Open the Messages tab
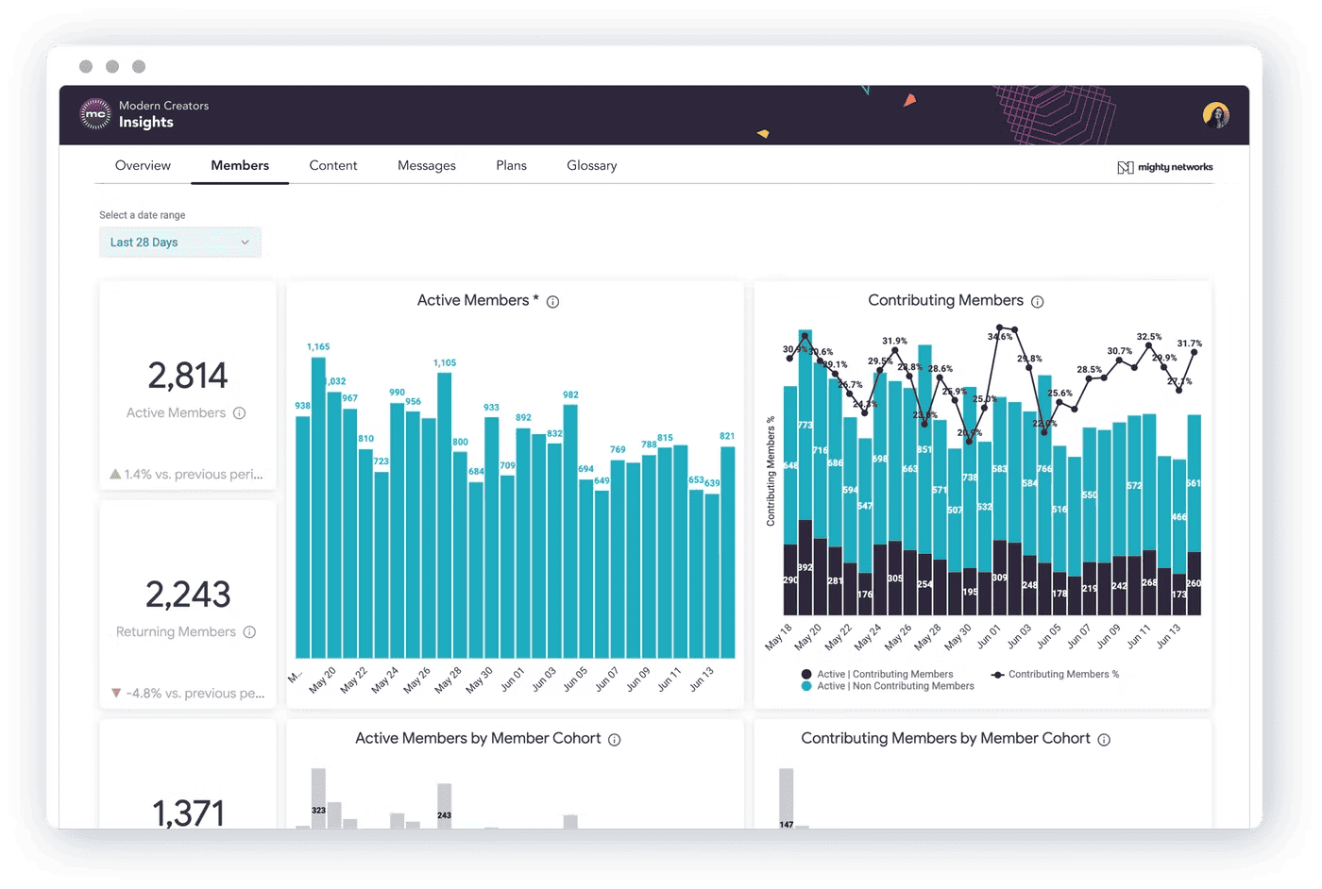This screenshot has height=889, width=1322. [x=426, y=165]
